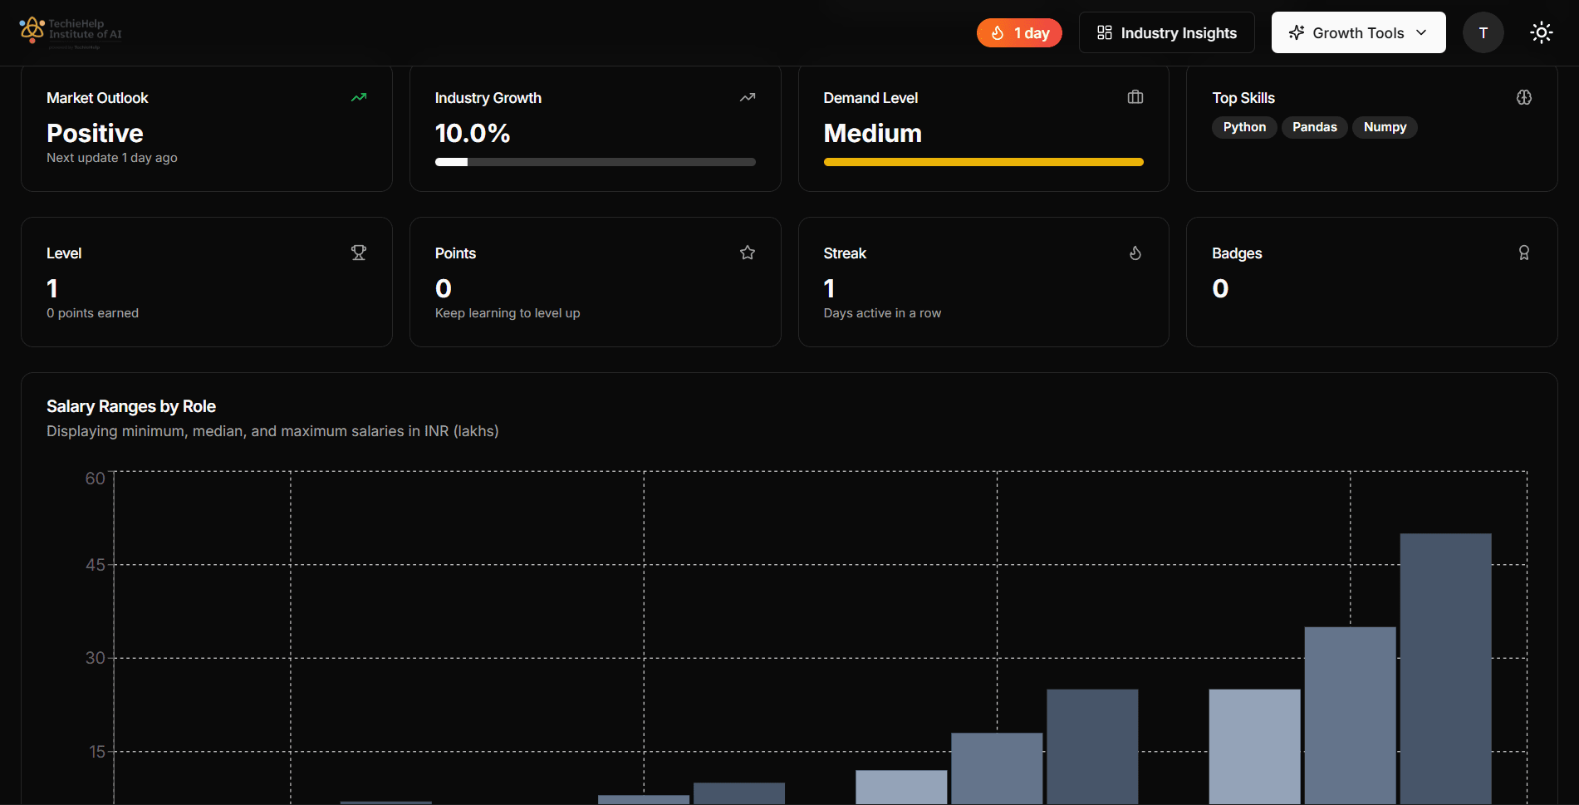Click the Python skill badge
The image size is (1579, 805).
point(1243,127)
